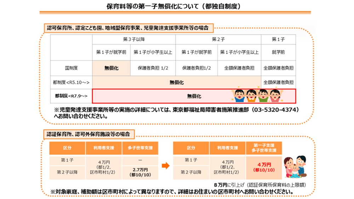This screenshot has height=199, width=354.
Task: Click 全額保護者負担 in 国制度 row under 第１子
Action: click(278, 68)
